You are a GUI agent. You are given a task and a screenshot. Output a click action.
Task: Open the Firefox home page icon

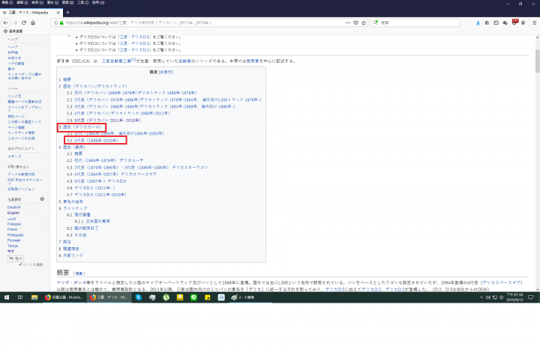coord(33,22)
